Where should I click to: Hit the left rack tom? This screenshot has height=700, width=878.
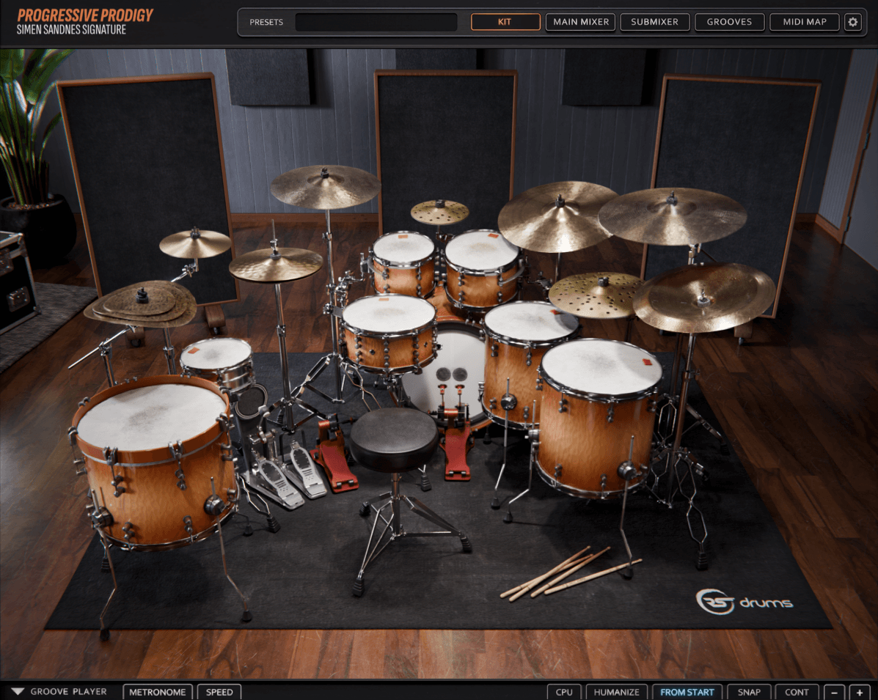[403, 248]
